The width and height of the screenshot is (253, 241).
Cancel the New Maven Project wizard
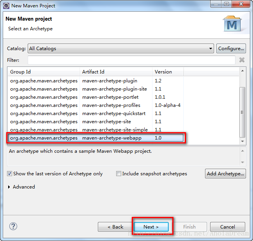(x=228, y=227)
